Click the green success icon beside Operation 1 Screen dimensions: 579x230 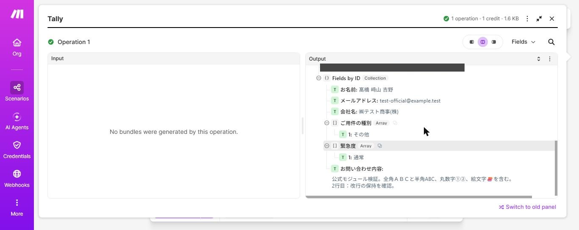coord(51,42)
